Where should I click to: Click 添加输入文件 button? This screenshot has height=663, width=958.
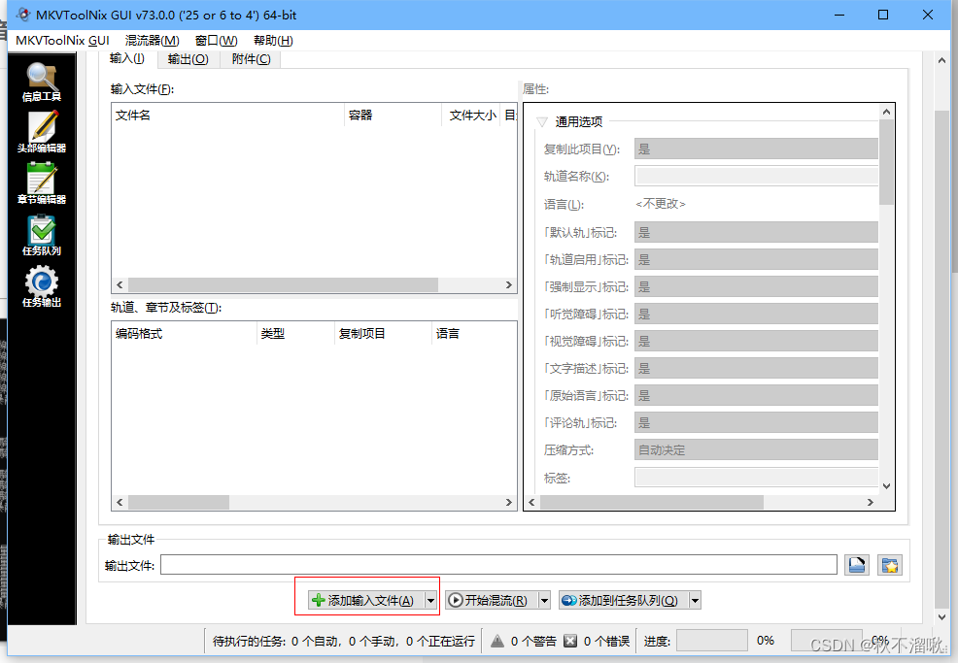tap(366, 600)
